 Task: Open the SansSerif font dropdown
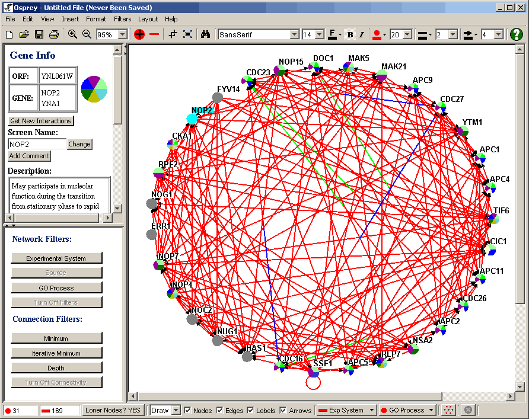tap(294, 34)
